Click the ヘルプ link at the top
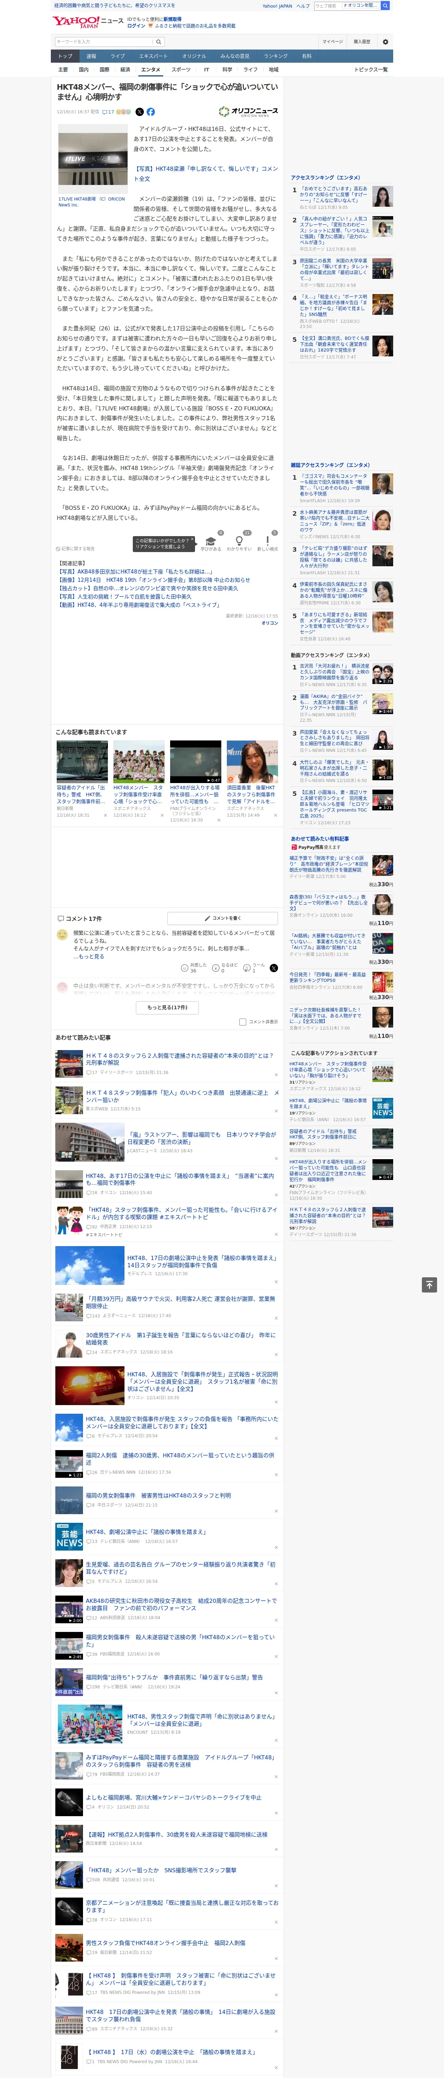This screenshot has height=2078, width=444. 303,6
